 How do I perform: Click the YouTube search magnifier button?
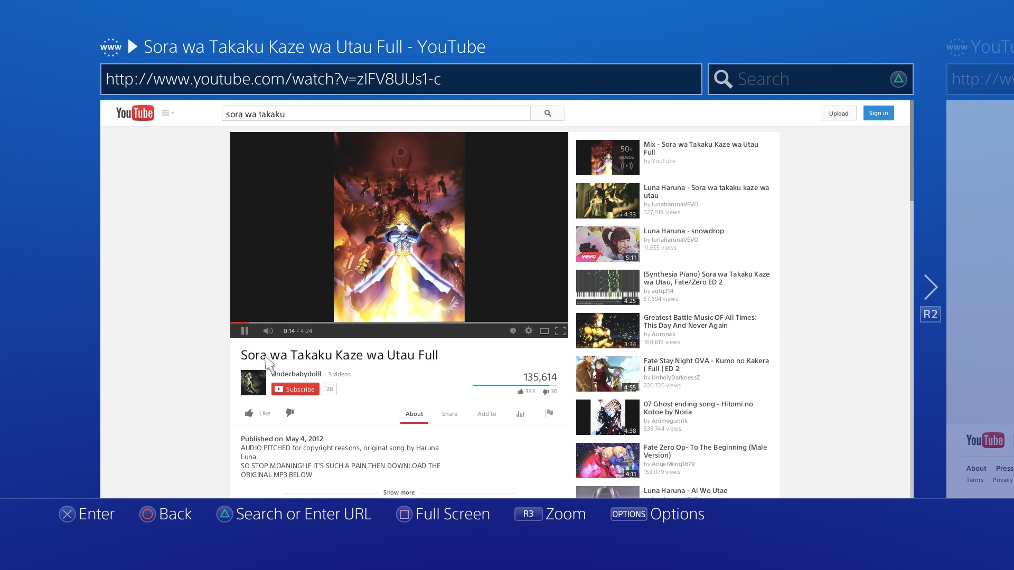pyautogui.click(x=548, y=113)
